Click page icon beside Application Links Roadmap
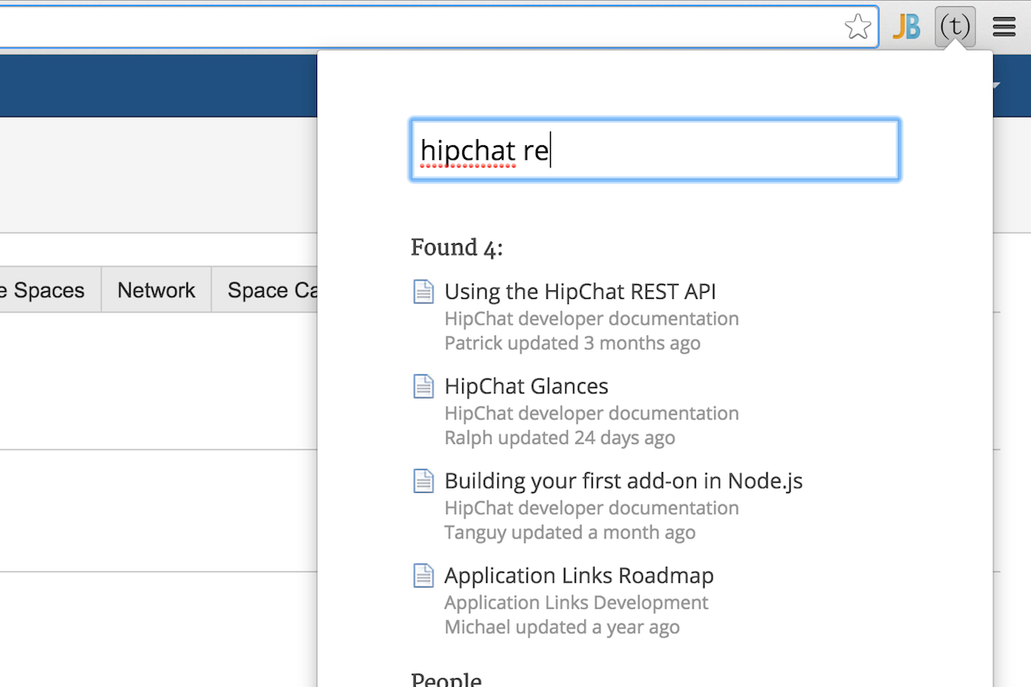1031x687 pixels. click(424, 575)
